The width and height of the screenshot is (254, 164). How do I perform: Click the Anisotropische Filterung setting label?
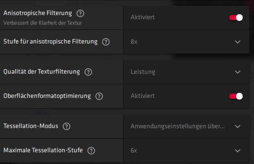click(x=38, y=13)
